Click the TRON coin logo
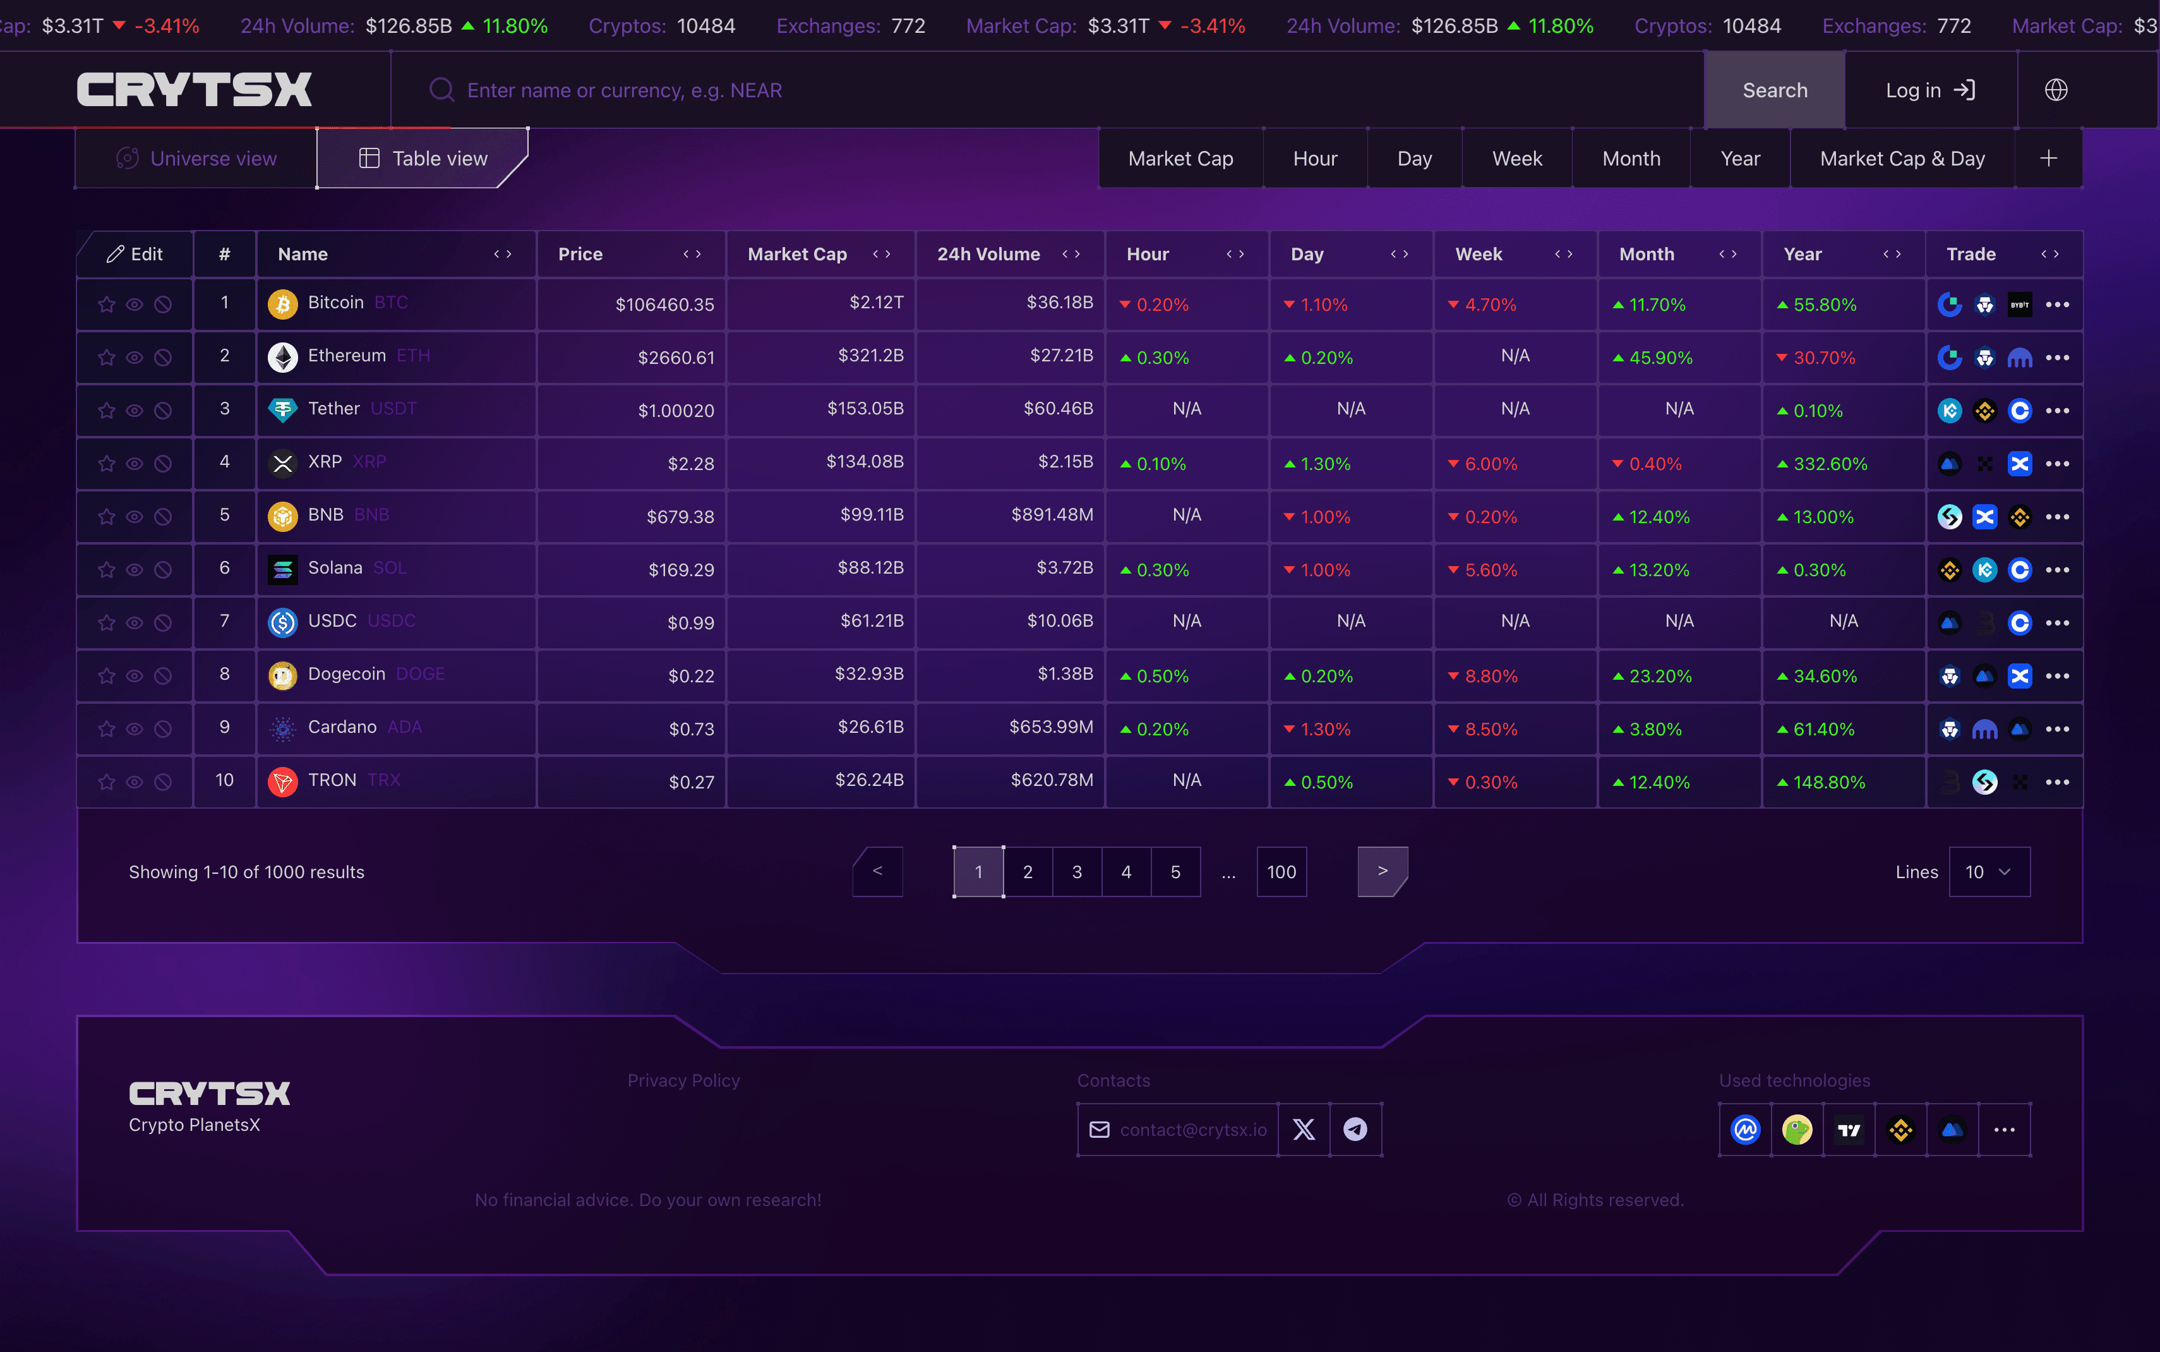 (x=282, y=782)
